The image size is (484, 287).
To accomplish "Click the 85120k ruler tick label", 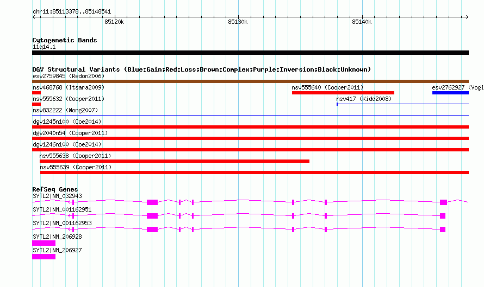I will click(114, 22).
